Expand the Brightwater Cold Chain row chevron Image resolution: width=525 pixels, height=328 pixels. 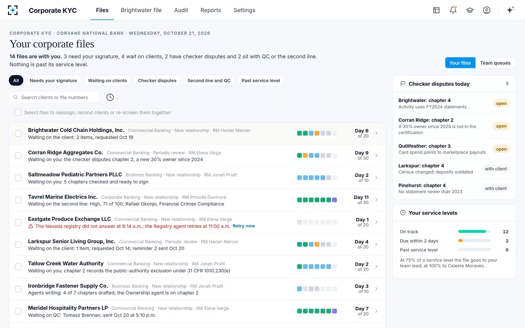377,133
